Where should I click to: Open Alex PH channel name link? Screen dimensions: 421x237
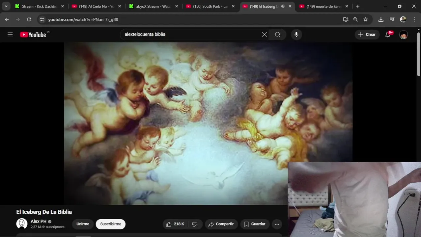click(x=39, y=221)
